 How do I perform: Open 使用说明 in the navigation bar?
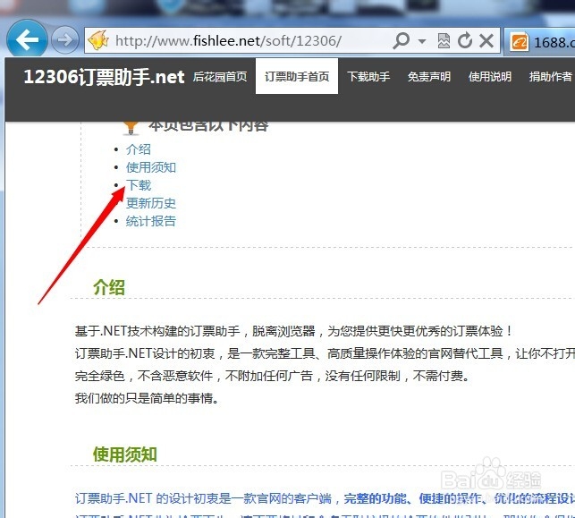pos(490,77)
